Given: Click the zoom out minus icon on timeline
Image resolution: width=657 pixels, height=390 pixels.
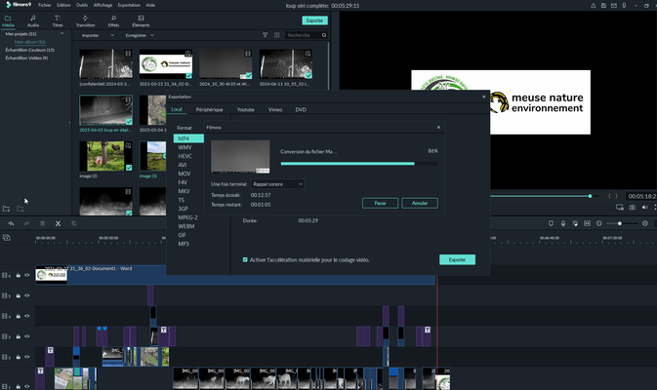Looking at the screenshot, I should 599,223.
